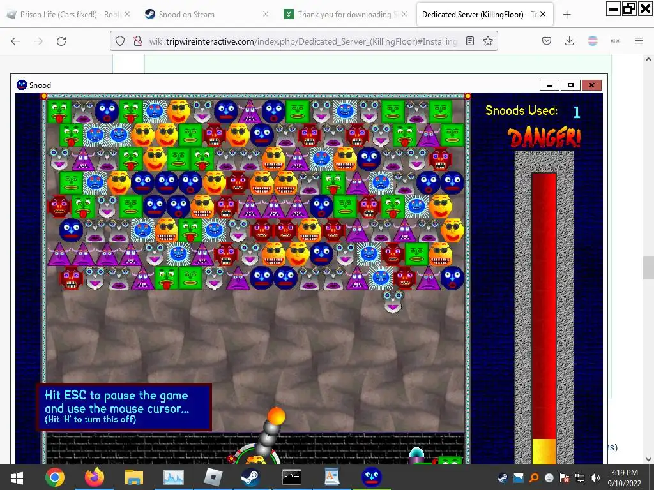Open Steam from the taskbar
The image size is (654, 490).
click(x=252, y=477)
